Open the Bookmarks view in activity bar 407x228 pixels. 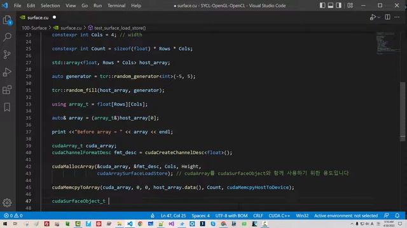7,107
